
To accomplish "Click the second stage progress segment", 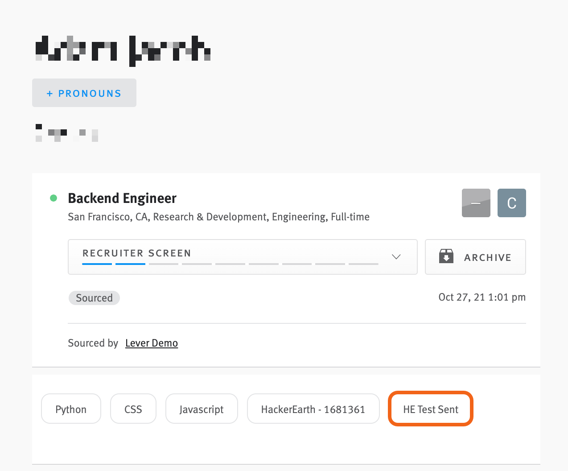I will coord(130,264).
